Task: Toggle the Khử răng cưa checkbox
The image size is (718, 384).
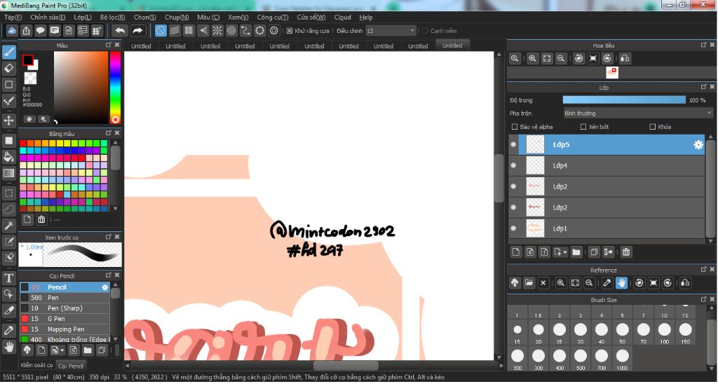Action: tap(290, 31)
